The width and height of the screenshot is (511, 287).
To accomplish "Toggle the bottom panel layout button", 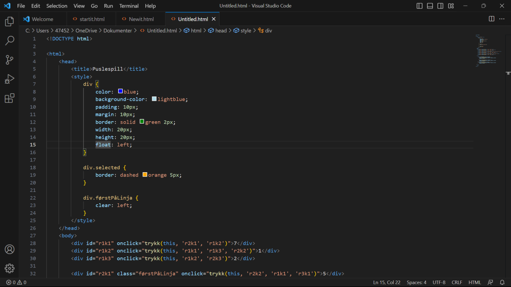I will tap(430, 6).
